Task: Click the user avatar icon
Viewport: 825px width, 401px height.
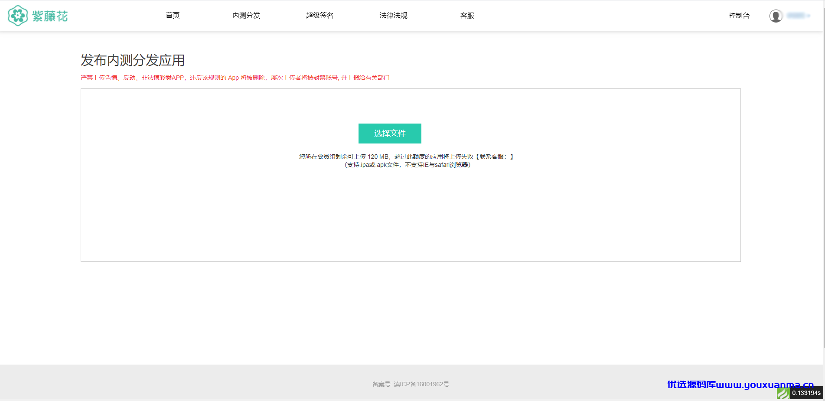Action: coord(776,16)
